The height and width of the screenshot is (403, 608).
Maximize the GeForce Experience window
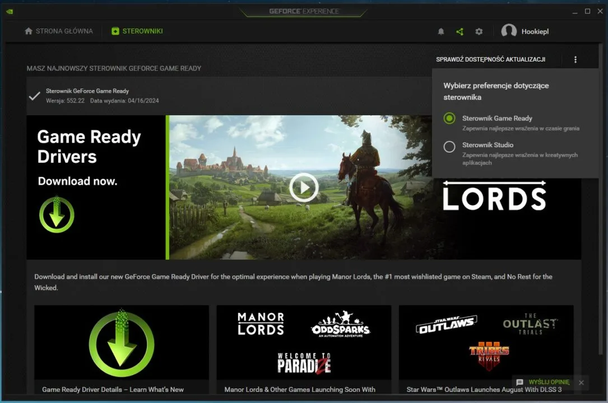click(x=587, y=11)
